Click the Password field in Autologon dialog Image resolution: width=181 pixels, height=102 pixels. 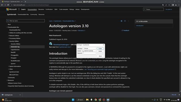[90, 53]
